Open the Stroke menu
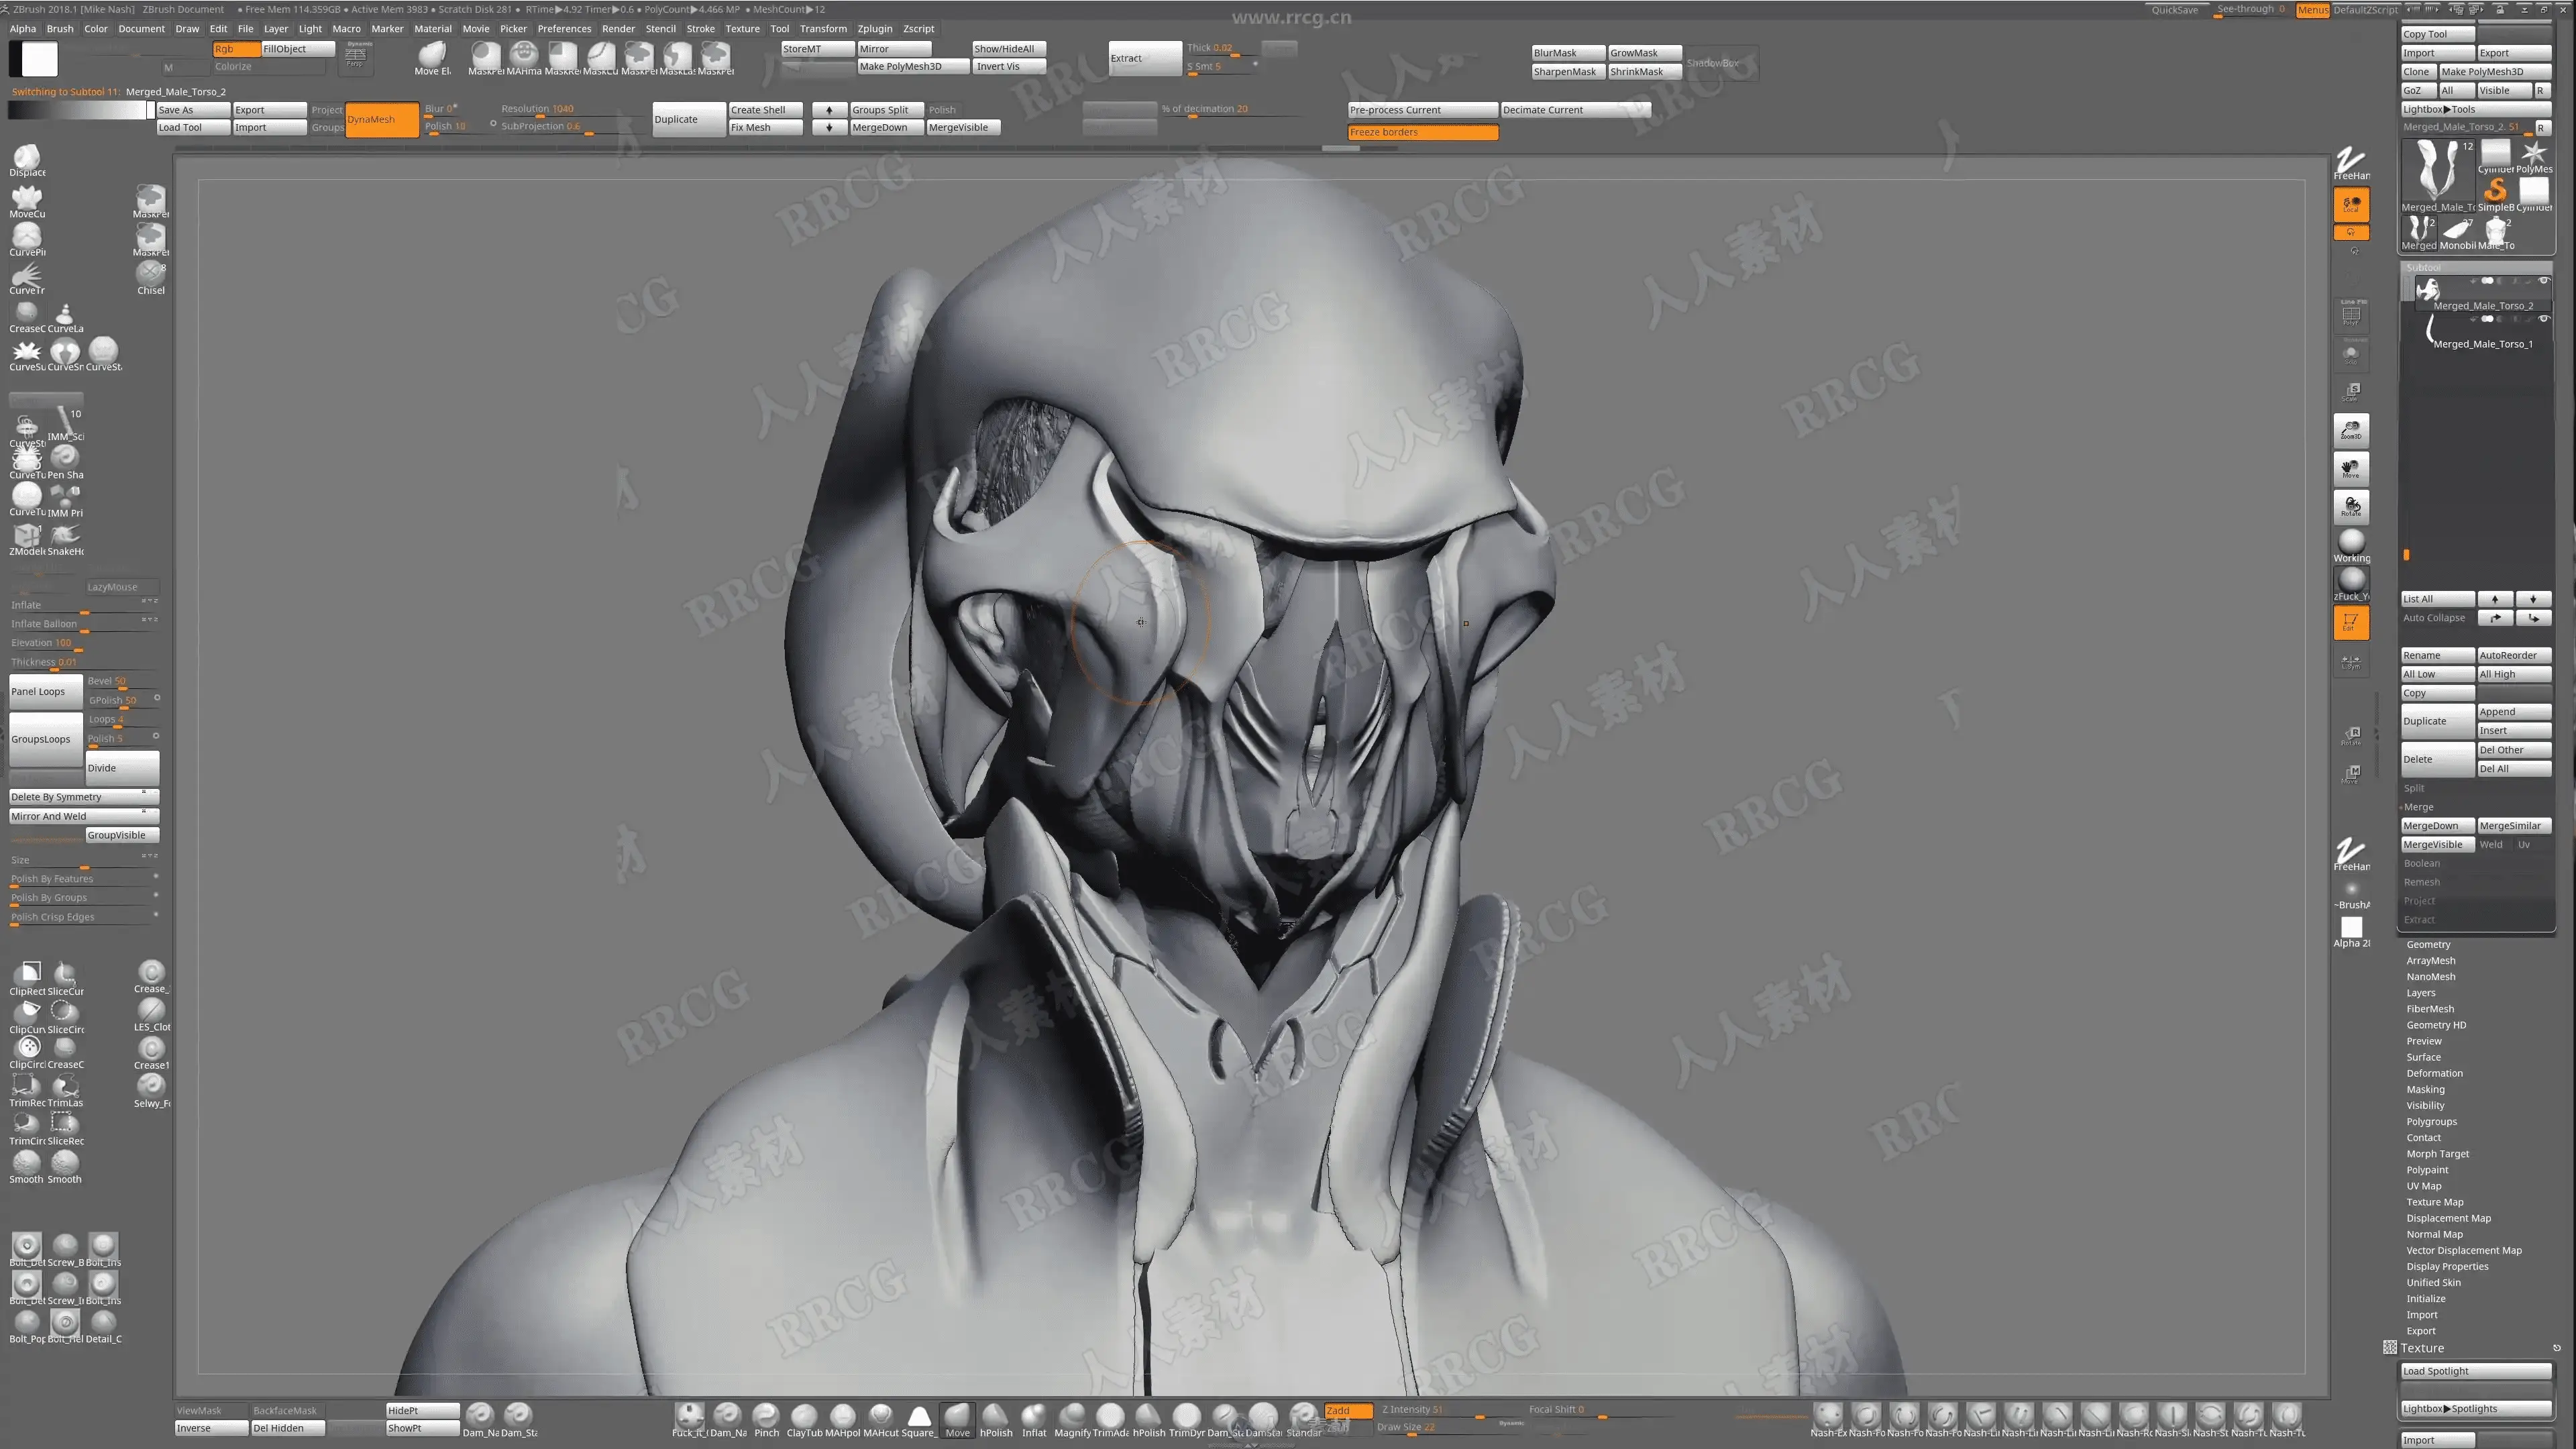The height and width of the screenshot is (1449, 2576). point(700,28)
